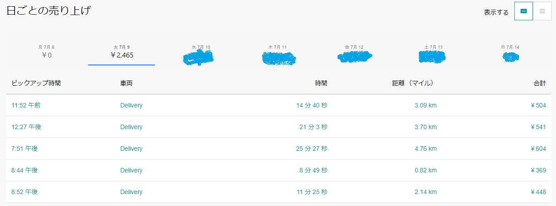The image size is (556, 206).
Task: Switch to the card view icon
Action: coord(524,11)
